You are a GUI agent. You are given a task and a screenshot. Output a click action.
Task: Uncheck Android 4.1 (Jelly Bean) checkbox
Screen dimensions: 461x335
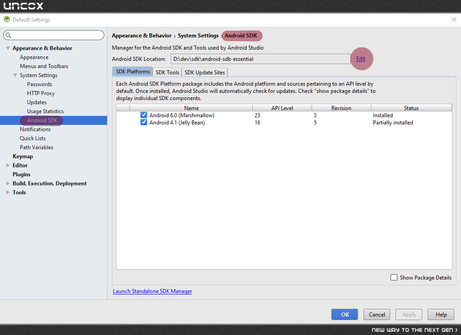144,122
